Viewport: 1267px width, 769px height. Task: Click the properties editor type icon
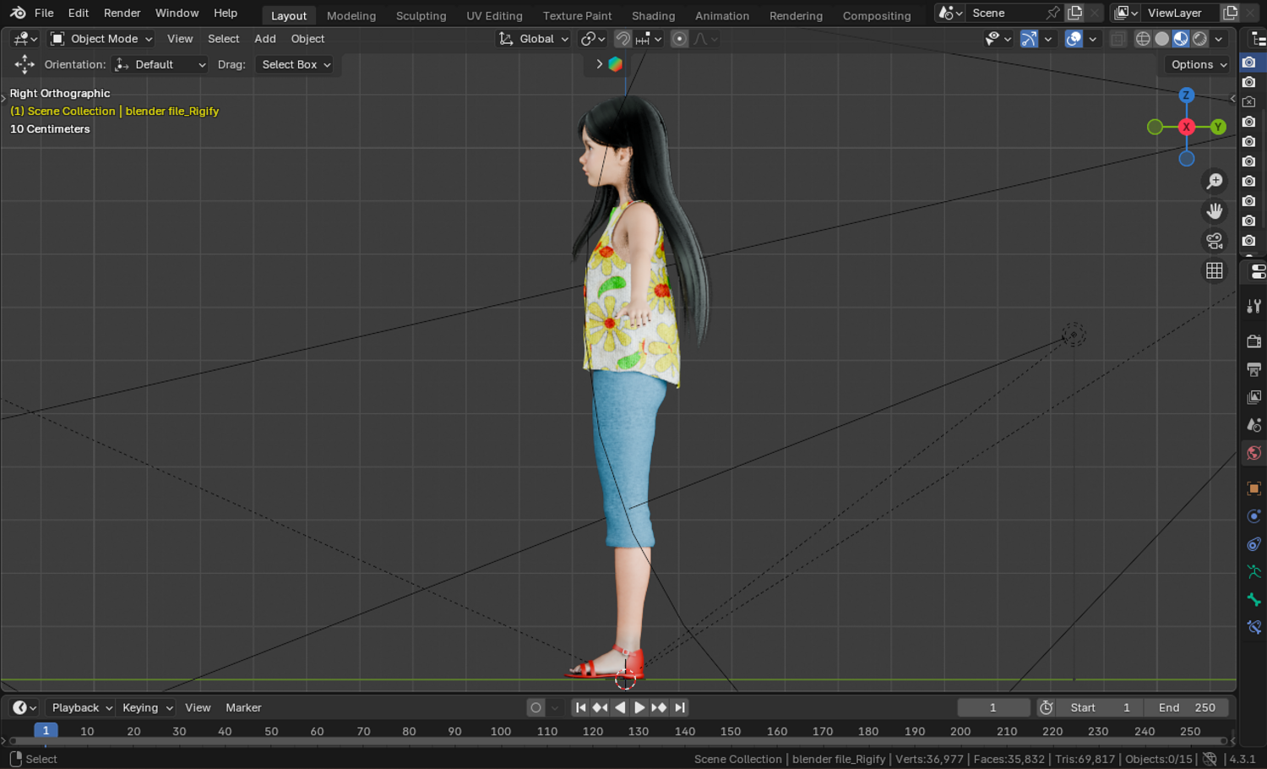coord(1257,271)
